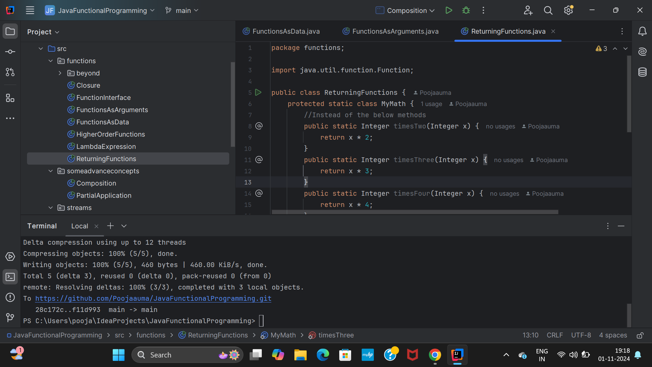The height and width of the screenshot is (367, 652).
Task: Click the Debug bug icon
Action: point(466,10)
